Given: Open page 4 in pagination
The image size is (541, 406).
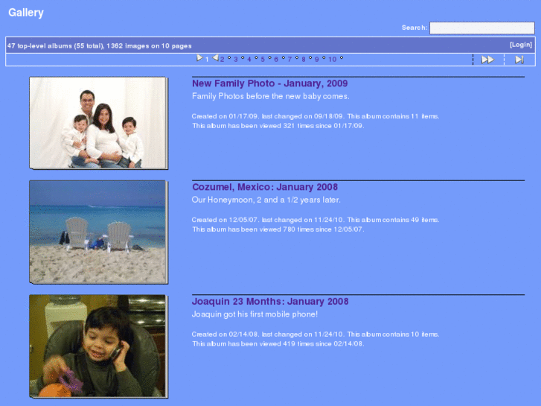Looking at the screenshot, I should point(249,60).
